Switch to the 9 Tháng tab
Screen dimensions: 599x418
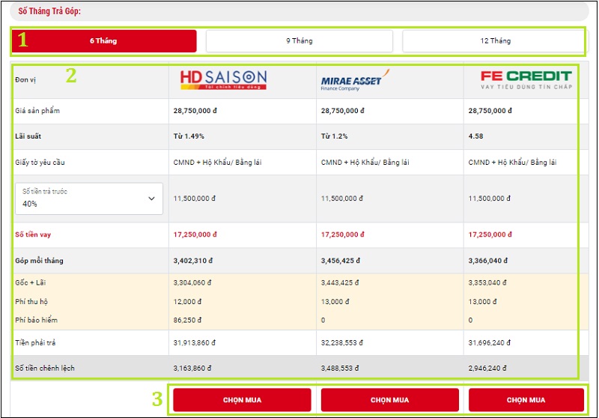[x=299, y=41]
